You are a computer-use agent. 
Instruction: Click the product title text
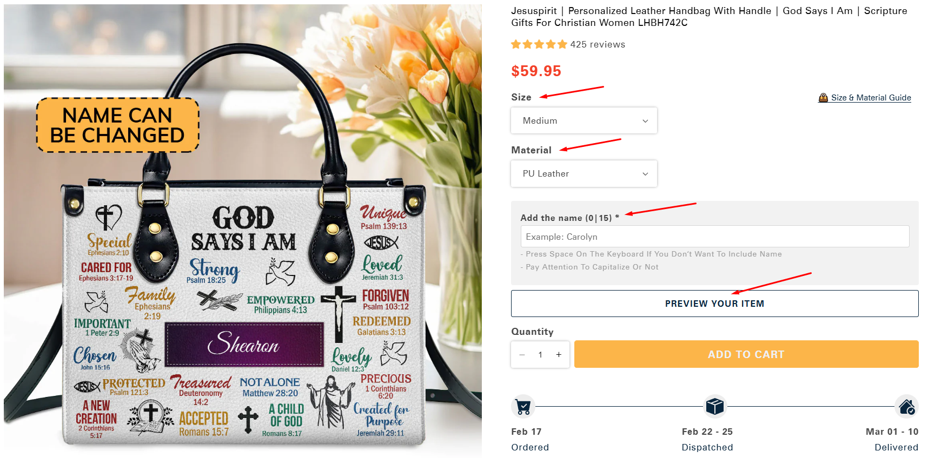[709, 17]
